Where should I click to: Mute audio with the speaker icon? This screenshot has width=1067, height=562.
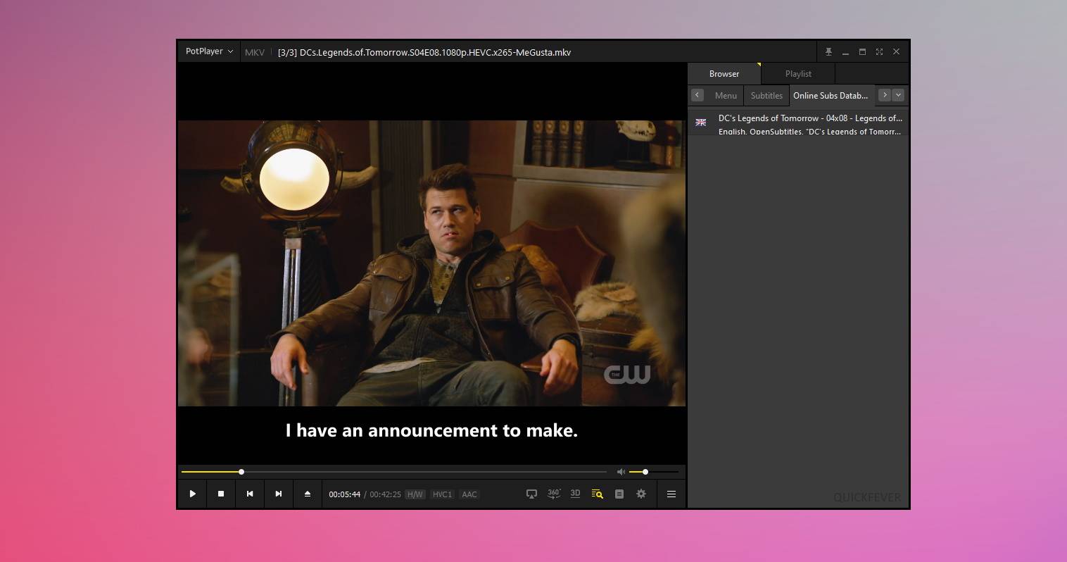[621, 472]
